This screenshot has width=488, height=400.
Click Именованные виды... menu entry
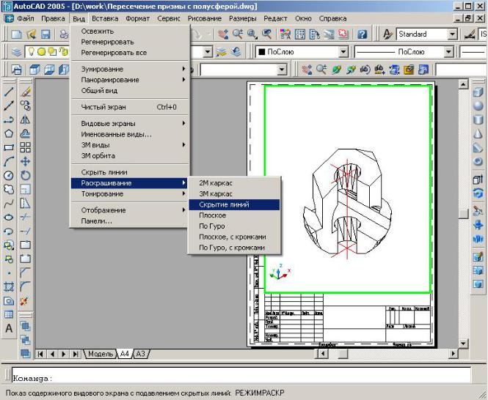coord(130,134)
